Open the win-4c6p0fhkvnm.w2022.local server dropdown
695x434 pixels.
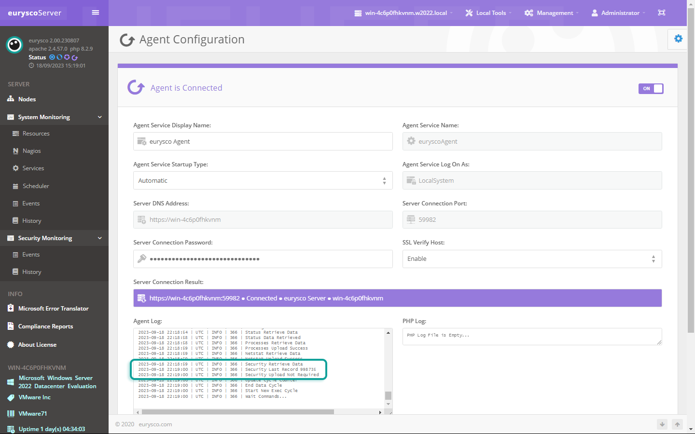[x=404, y=13]
